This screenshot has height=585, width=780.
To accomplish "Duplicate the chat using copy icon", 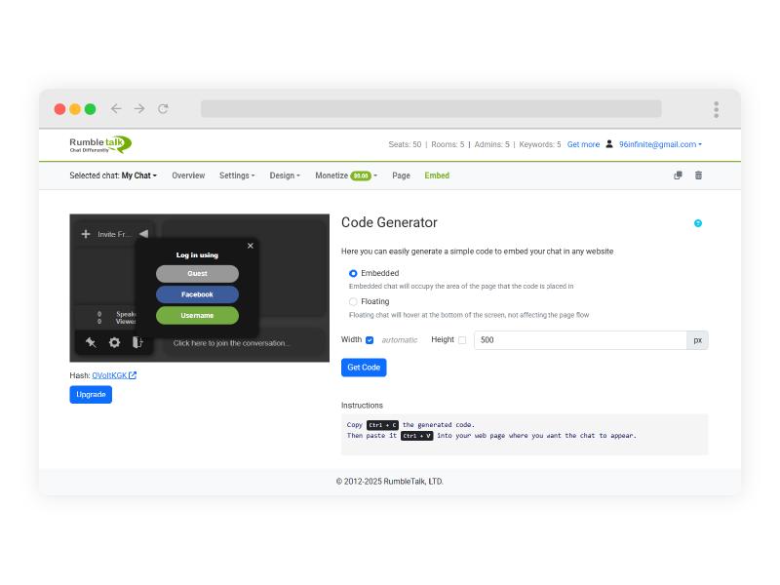I will click(678, 175).
